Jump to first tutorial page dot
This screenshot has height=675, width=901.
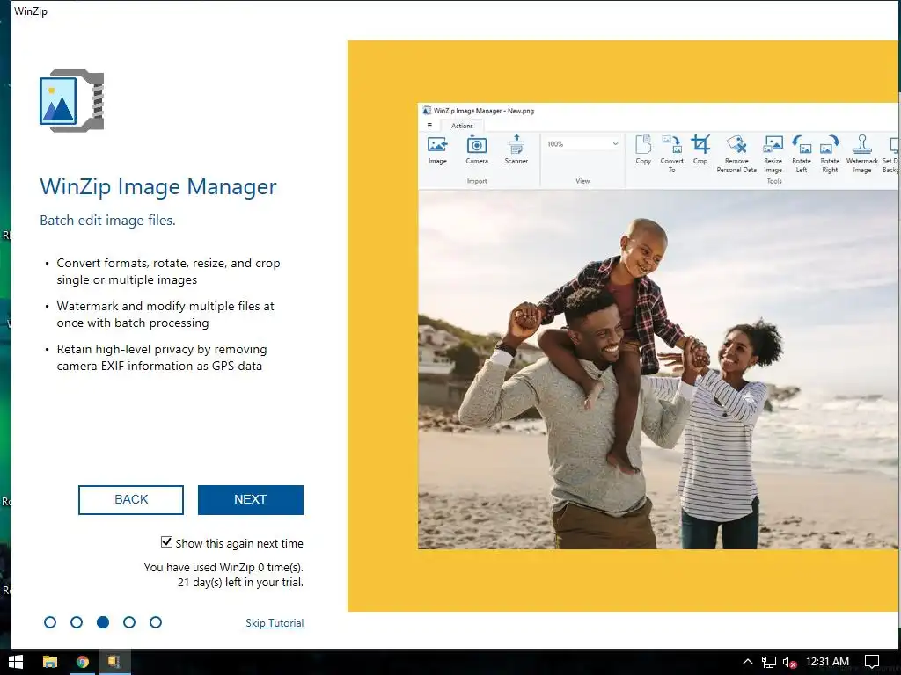pyautogui.click(x=50, y=622)
